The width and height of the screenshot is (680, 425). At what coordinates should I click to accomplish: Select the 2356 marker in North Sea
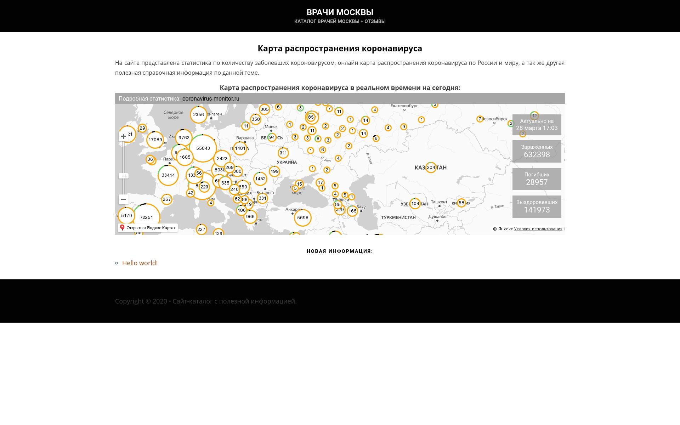pos(198,115)
